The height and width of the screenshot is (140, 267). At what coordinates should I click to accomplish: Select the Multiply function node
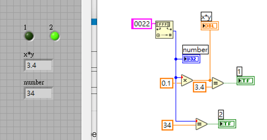click(x=187, y=80)
